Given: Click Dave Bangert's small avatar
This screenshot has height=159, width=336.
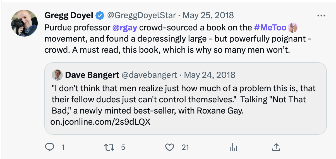Looking at the screenshot, I should pos(57,75).
